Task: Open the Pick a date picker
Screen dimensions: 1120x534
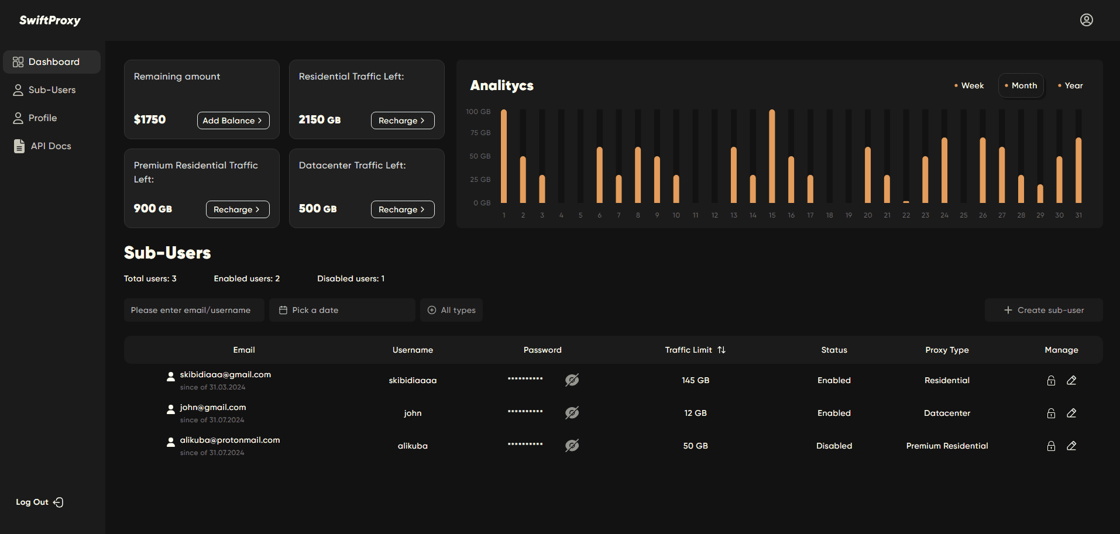Action: tap(342, 310)
